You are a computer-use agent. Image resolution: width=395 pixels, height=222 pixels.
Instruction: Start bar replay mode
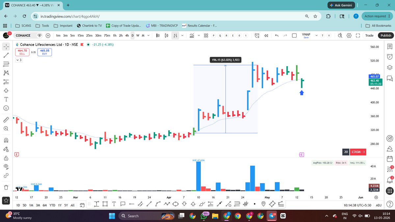[x=266, y=36]
